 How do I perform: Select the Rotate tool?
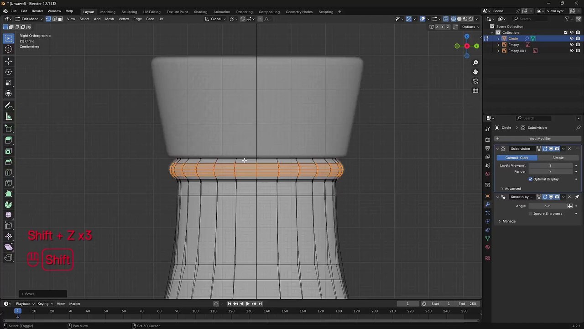(x=8, y=72)
